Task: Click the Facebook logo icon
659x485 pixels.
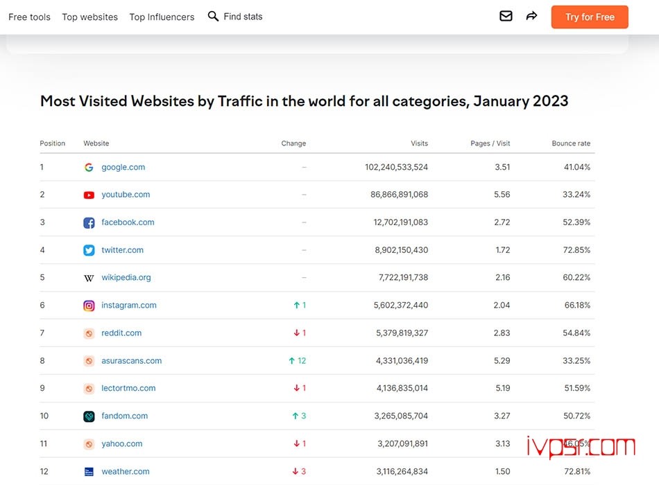Action: 89,222
